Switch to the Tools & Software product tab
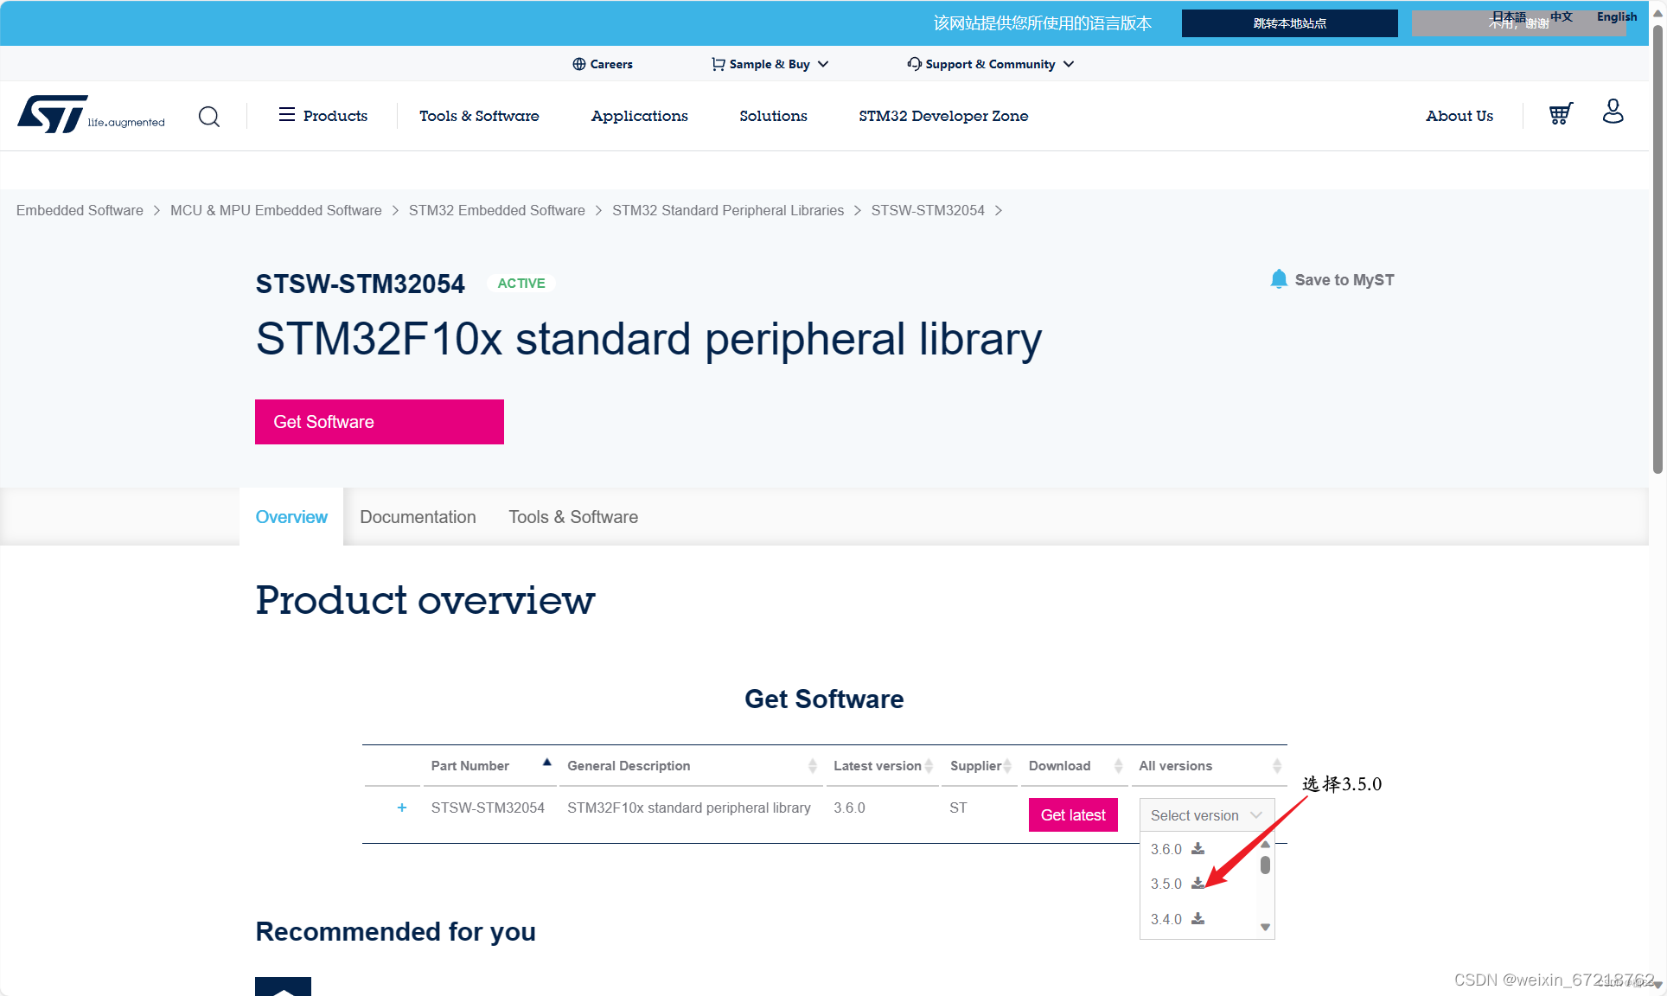 click(573, 517)
